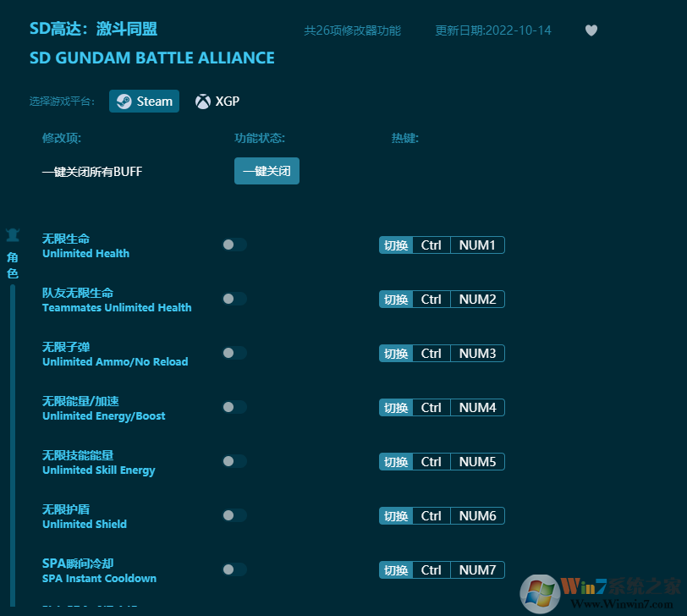Click the NUM7 hotkey box
The height and width of the screenshot is (616, 687).
[x=477, y=570]
